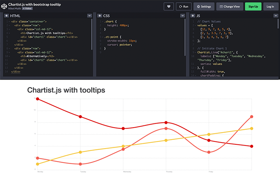The image size is (280, 186).
Task: Click the "Thursday" x-axis label
Action: pyautogui.click(x=169, y=172)
